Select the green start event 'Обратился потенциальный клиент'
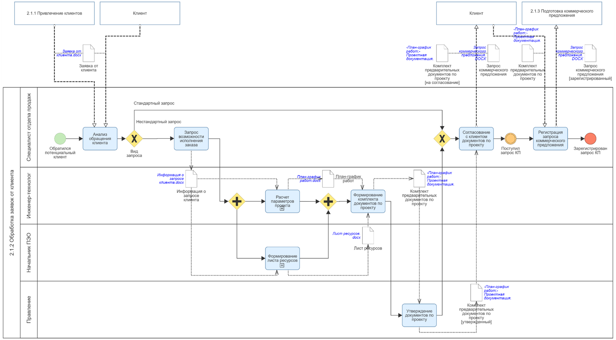Viewport: 616px width, 340px height. tap(60, 138)
